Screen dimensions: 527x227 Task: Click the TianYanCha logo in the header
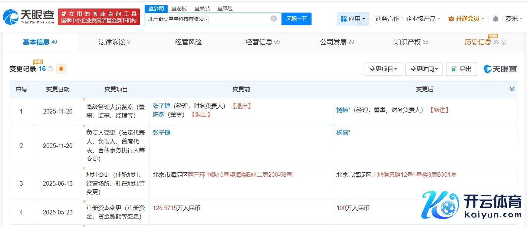coord(28,17)
